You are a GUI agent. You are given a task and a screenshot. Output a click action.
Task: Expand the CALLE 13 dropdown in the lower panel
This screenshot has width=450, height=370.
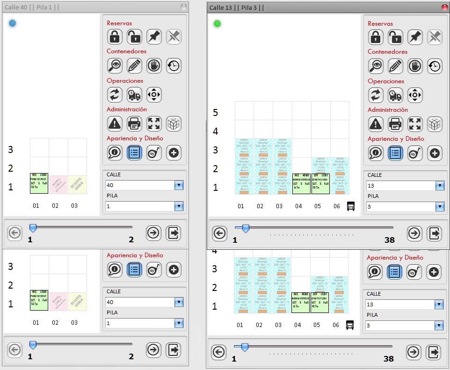pos(439,305)
